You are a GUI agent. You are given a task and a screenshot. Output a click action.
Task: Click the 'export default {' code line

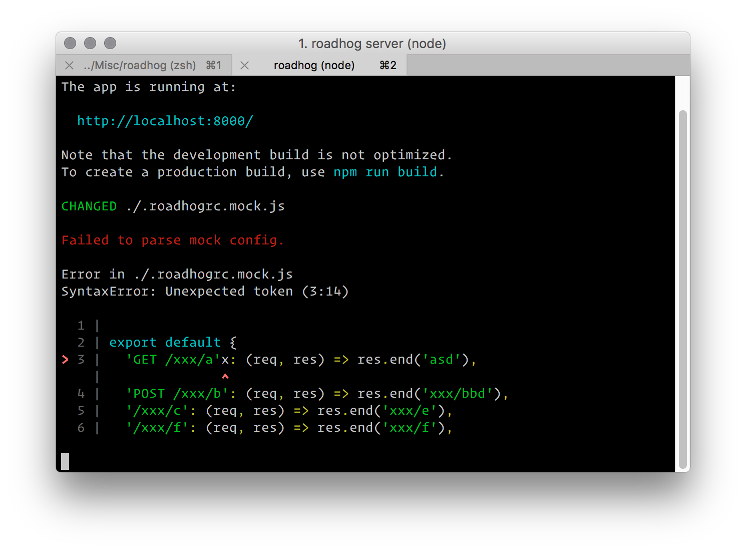[x=173, y=342]
